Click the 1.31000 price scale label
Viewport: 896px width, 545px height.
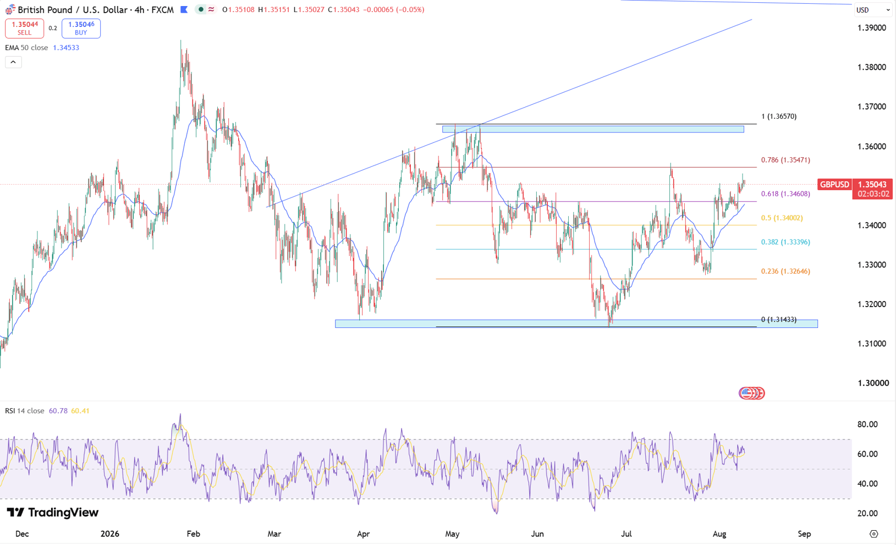click(x=872, y=344)
